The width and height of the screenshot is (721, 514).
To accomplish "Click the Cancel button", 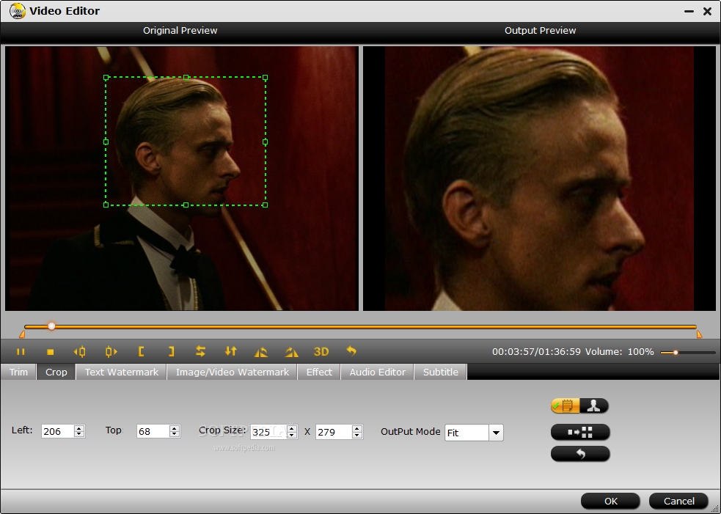I will pos(678,501).
